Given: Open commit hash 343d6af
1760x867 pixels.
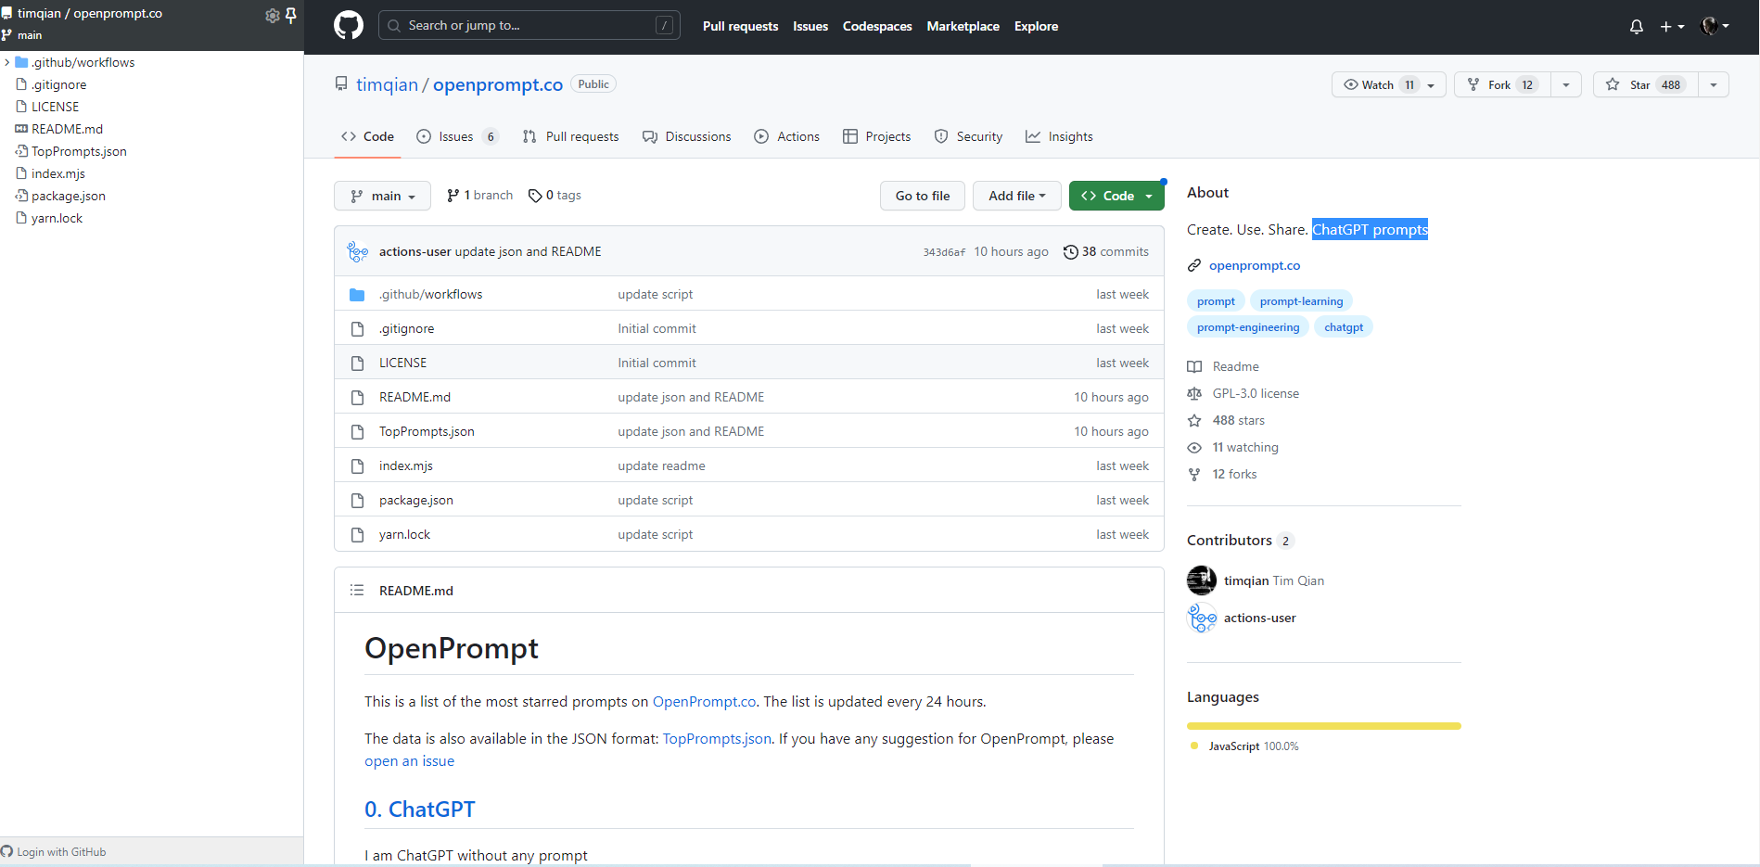Looking at the screenshot, I should click(944, 252).
